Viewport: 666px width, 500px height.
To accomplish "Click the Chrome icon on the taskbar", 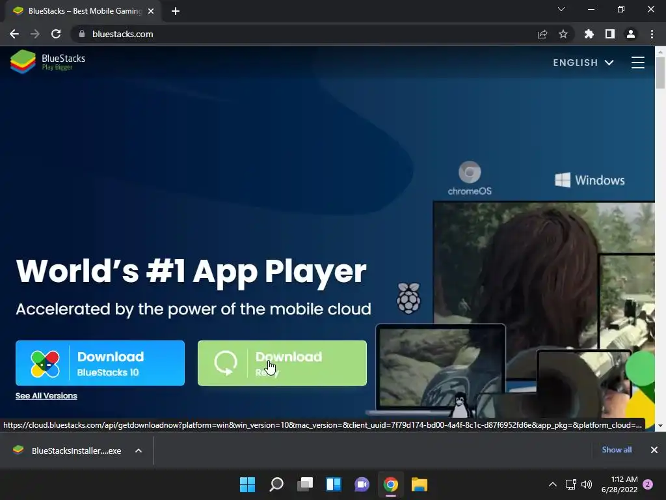I will pyautogui.click(x=391, y=484).
